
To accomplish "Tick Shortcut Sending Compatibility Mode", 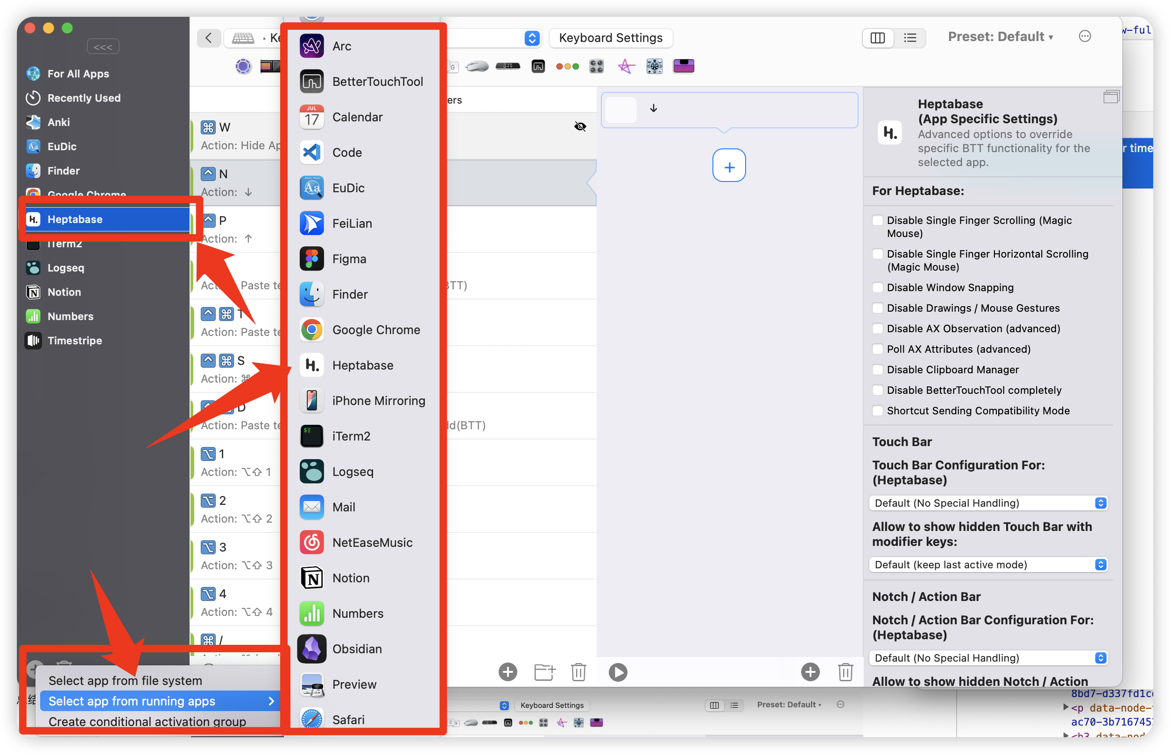I will pyautogui.click(x=878, y=411).
